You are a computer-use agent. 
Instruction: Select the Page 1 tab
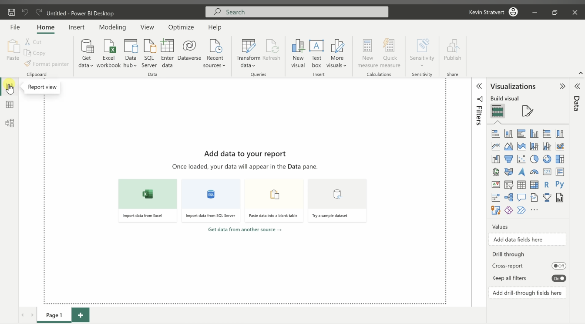pos(54,315)
